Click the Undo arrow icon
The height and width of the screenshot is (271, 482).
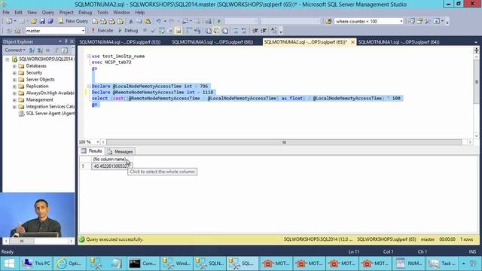coord(158,21)
